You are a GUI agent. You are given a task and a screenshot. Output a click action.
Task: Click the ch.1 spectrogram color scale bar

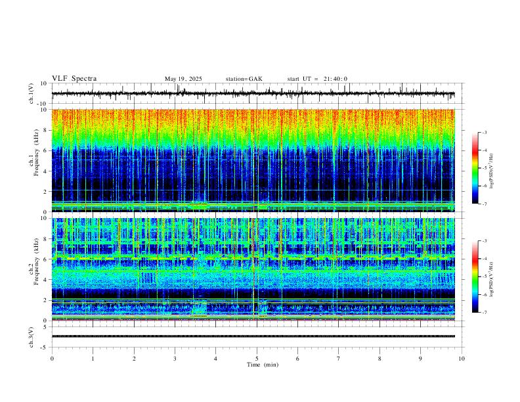coord(475,168)
